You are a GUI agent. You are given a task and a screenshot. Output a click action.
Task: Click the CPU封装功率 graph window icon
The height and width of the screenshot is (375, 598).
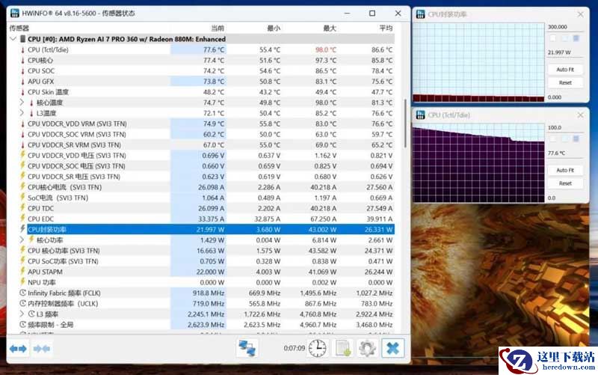(x=420, y=14)
